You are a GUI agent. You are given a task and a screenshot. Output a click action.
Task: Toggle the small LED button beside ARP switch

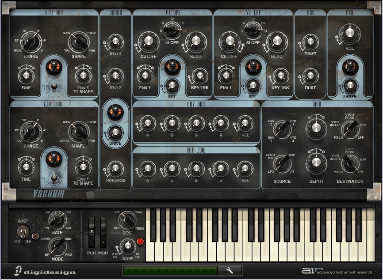[34, 235]
